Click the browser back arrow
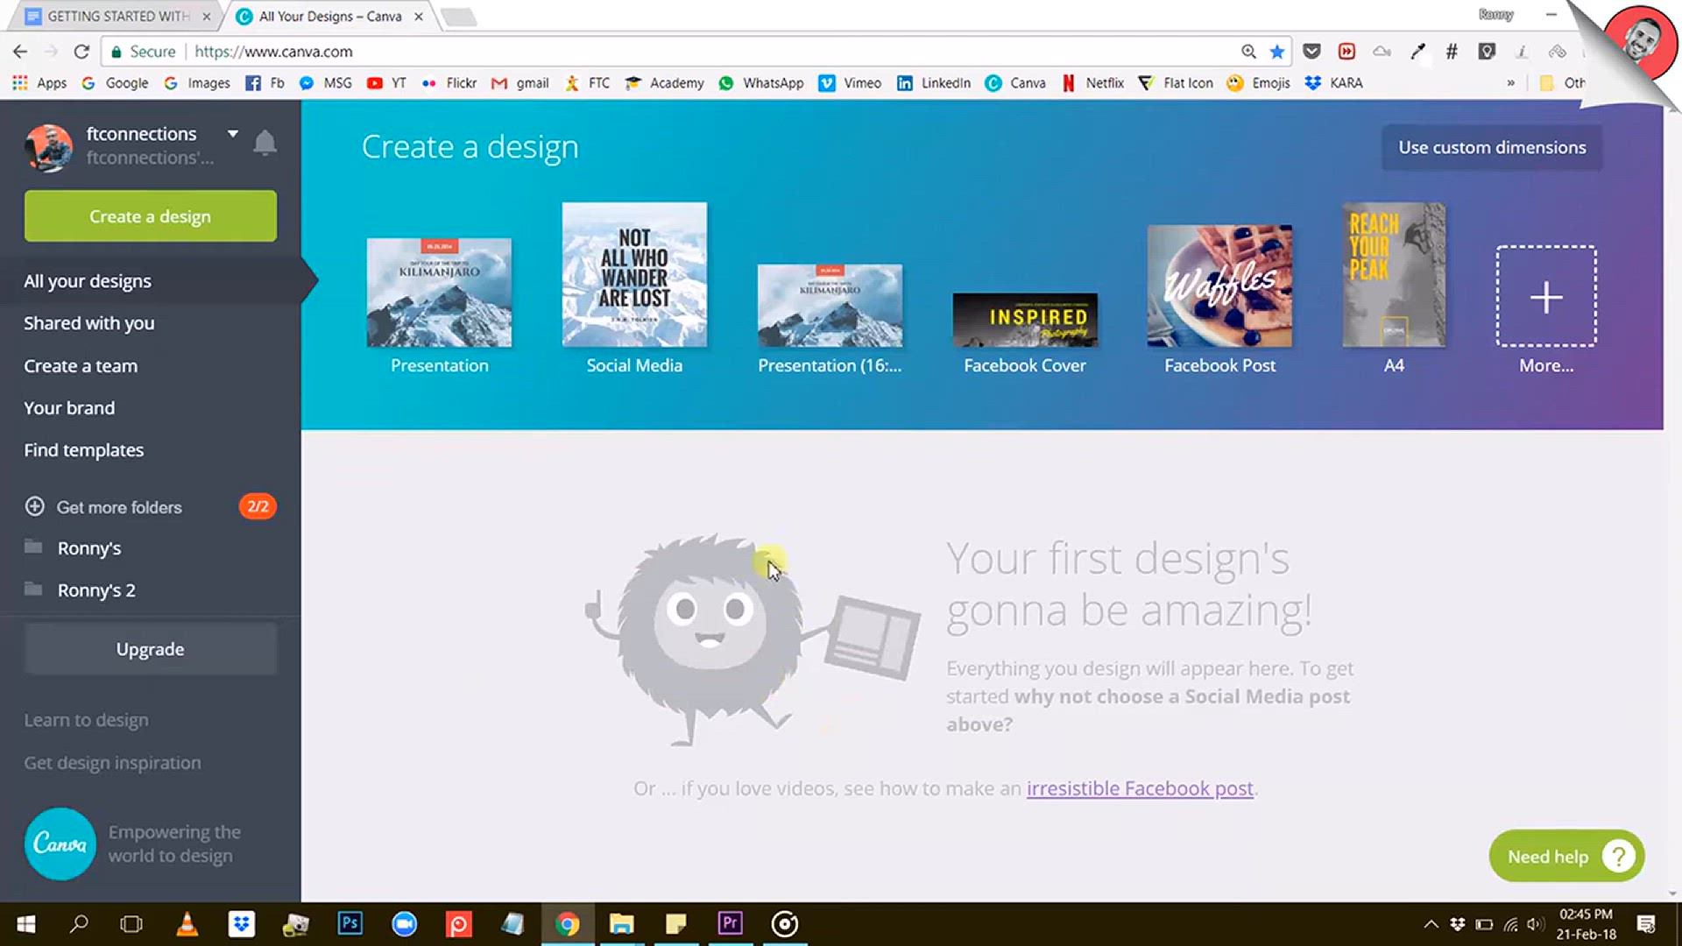 (20, 52)
